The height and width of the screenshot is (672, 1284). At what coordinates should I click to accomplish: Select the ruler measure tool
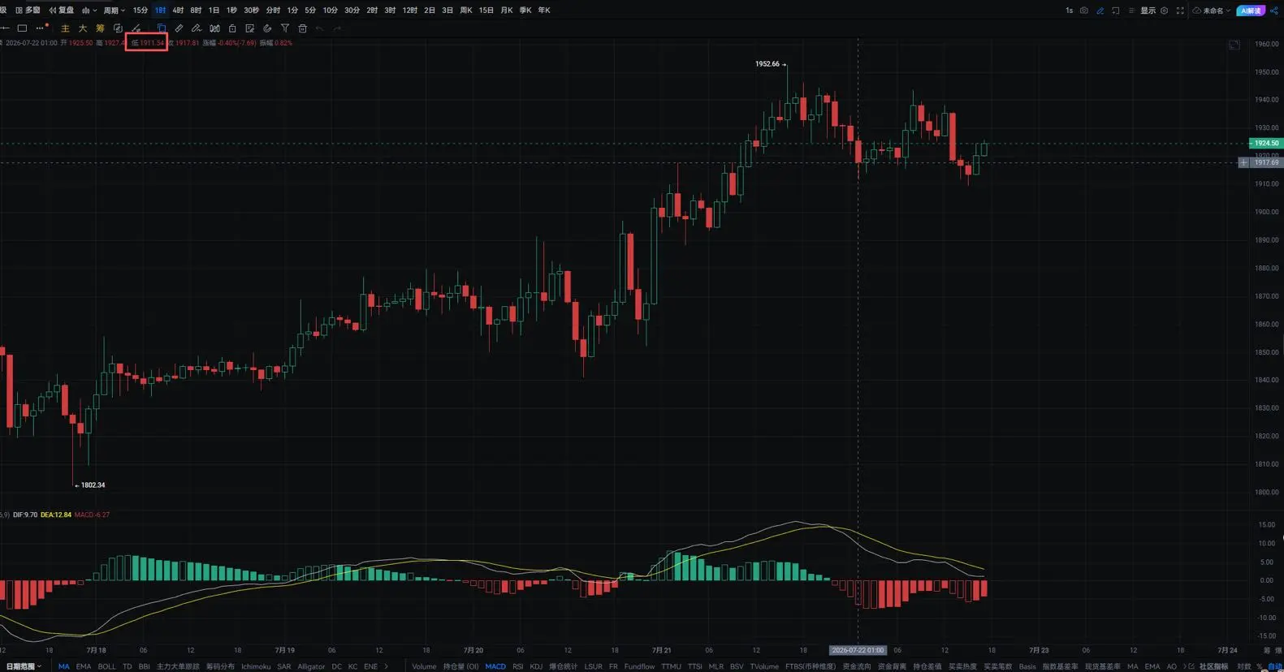(179, 28)
